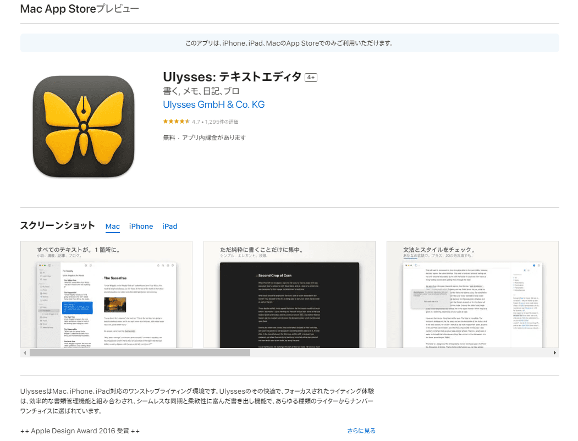Screen dimensions: 578x441
Task: Click the スクリーンショット section heading
Action: [58, 225]
